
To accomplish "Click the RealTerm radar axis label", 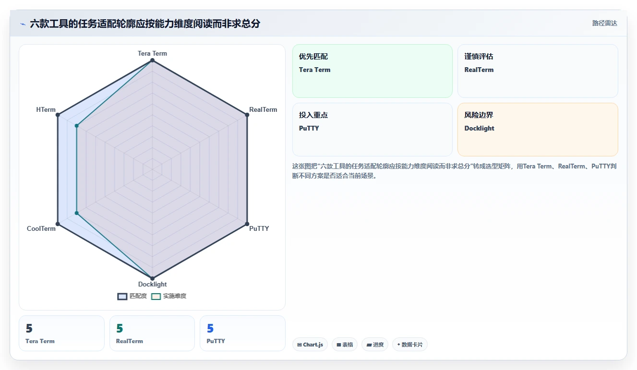I will pos(263,109).
